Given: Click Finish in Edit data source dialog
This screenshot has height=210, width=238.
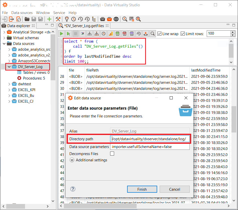Looking at the screenshot, I should click(142, 189).
